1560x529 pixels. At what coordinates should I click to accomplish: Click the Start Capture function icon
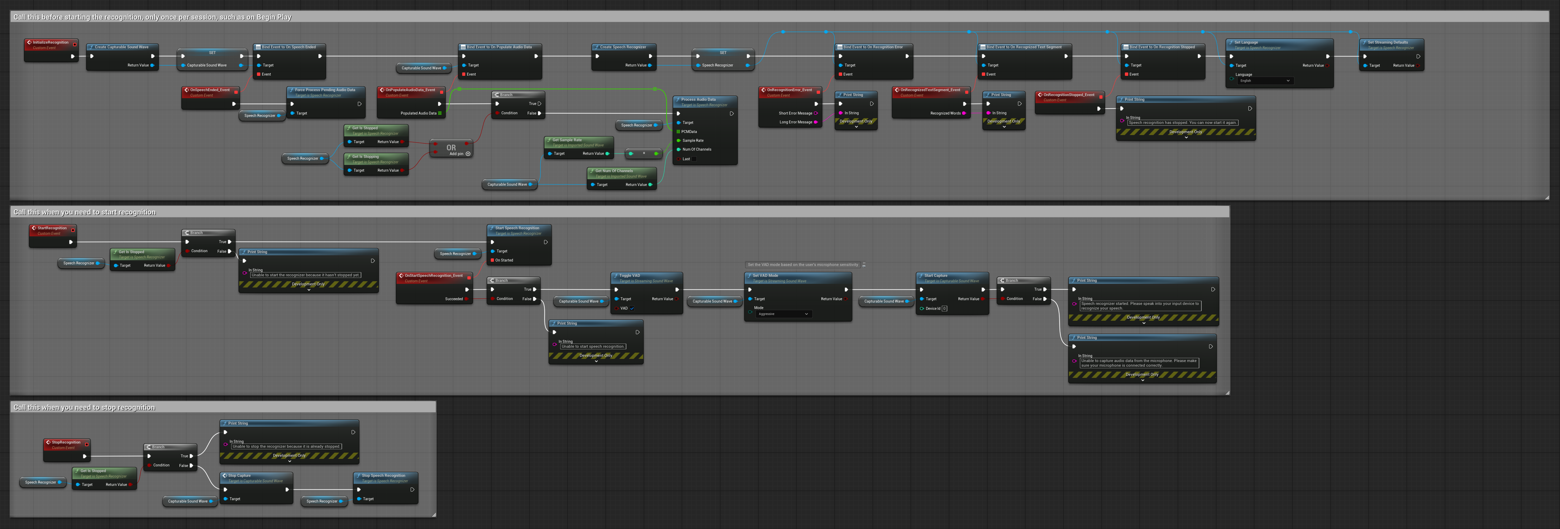(x=921, y=276)
